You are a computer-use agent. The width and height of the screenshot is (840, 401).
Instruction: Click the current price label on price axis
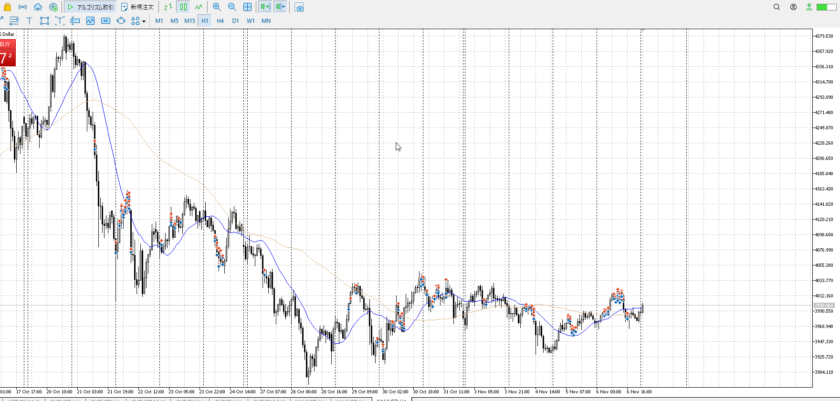point(823,305)
